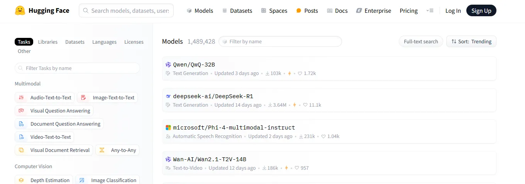Screen dimensions: 525x184
Task: Open the Models nav link
Action: click(200, 11)
